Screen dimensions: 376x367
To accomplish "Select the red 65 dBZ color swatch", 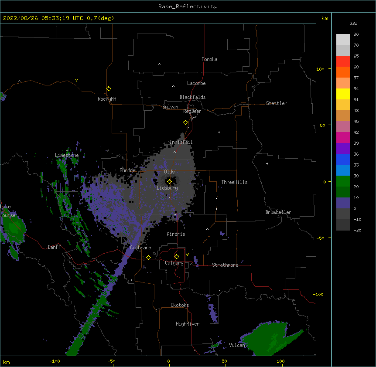I will click(x=343, y=61).
